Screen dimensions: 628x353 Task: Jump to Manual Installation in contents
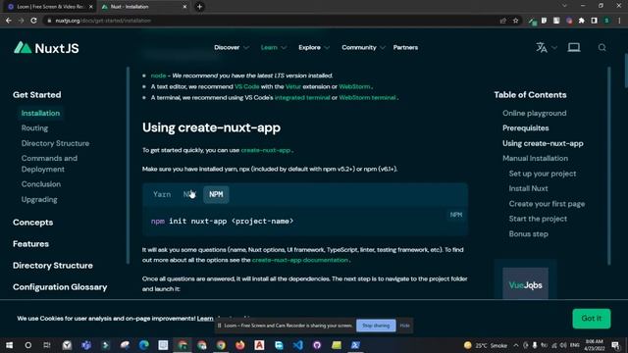click(x=535, y=159)
